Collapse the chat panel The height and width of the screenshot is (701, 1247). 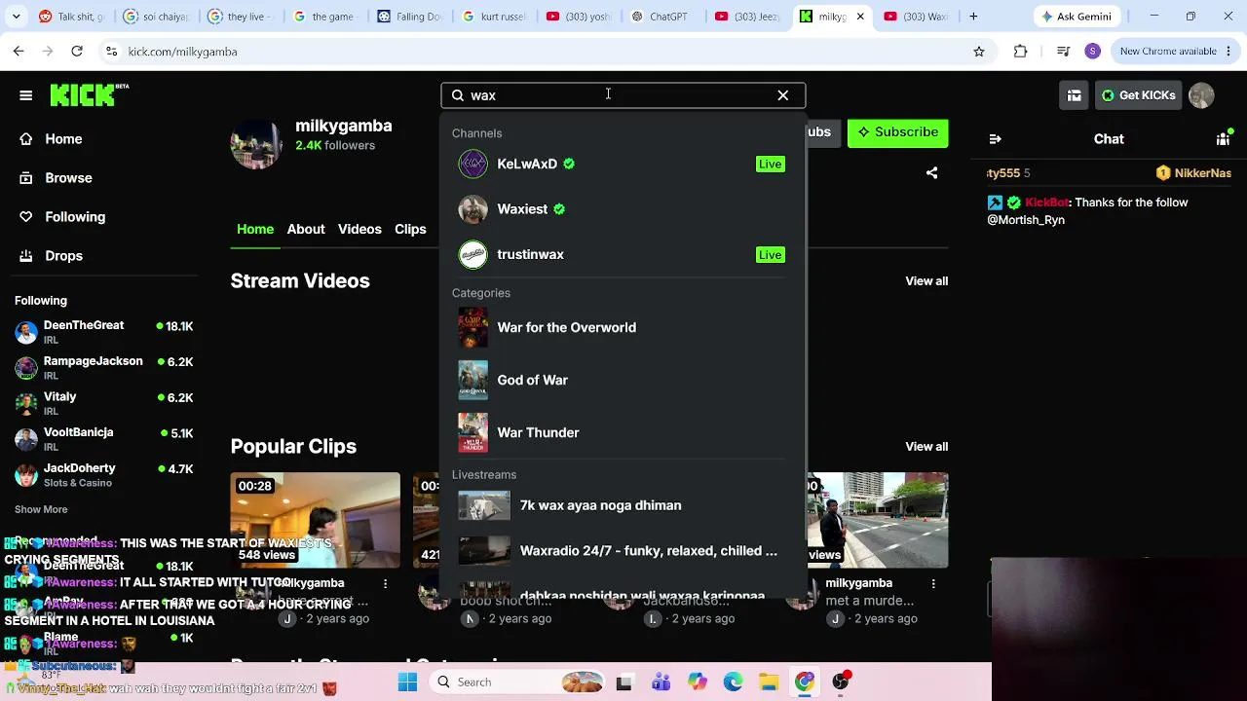coord(995,139)
